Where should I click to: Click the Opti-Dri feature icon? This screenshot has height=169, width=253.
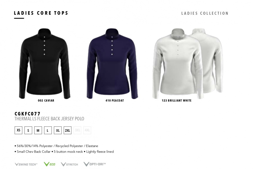coord(95,164)
